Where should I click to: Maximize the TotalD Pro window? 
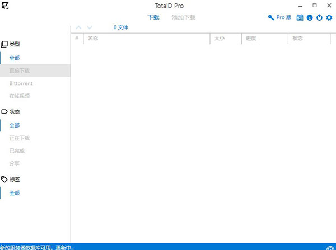point(315,6)
